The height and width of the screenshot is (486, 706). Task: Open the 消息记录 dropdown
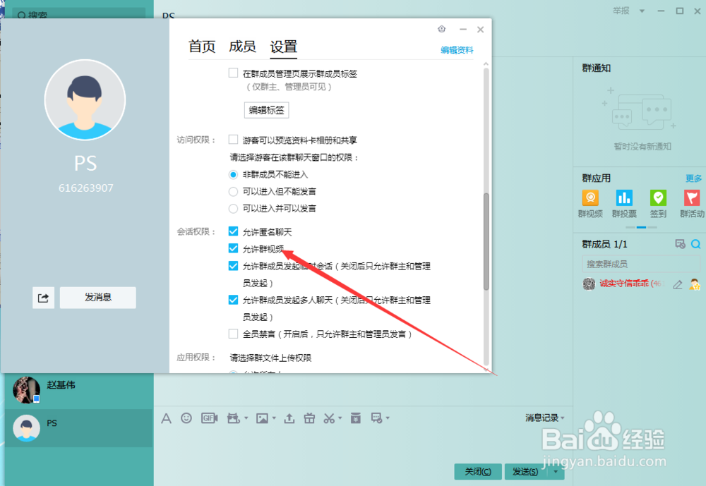point(542,417)
